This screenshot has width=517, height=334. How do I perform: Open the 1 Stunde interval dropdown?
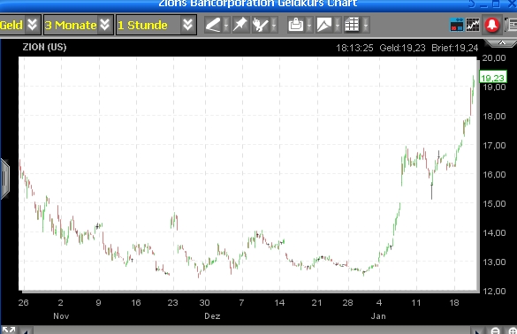pyautogui.click(x=156, y=25)
